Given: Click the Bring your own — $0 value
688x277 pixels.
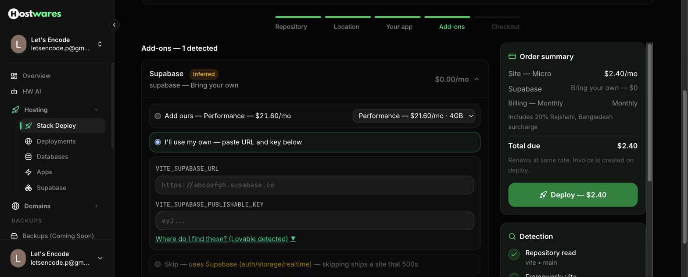Looking at the screenshot, I should (604, 88).
